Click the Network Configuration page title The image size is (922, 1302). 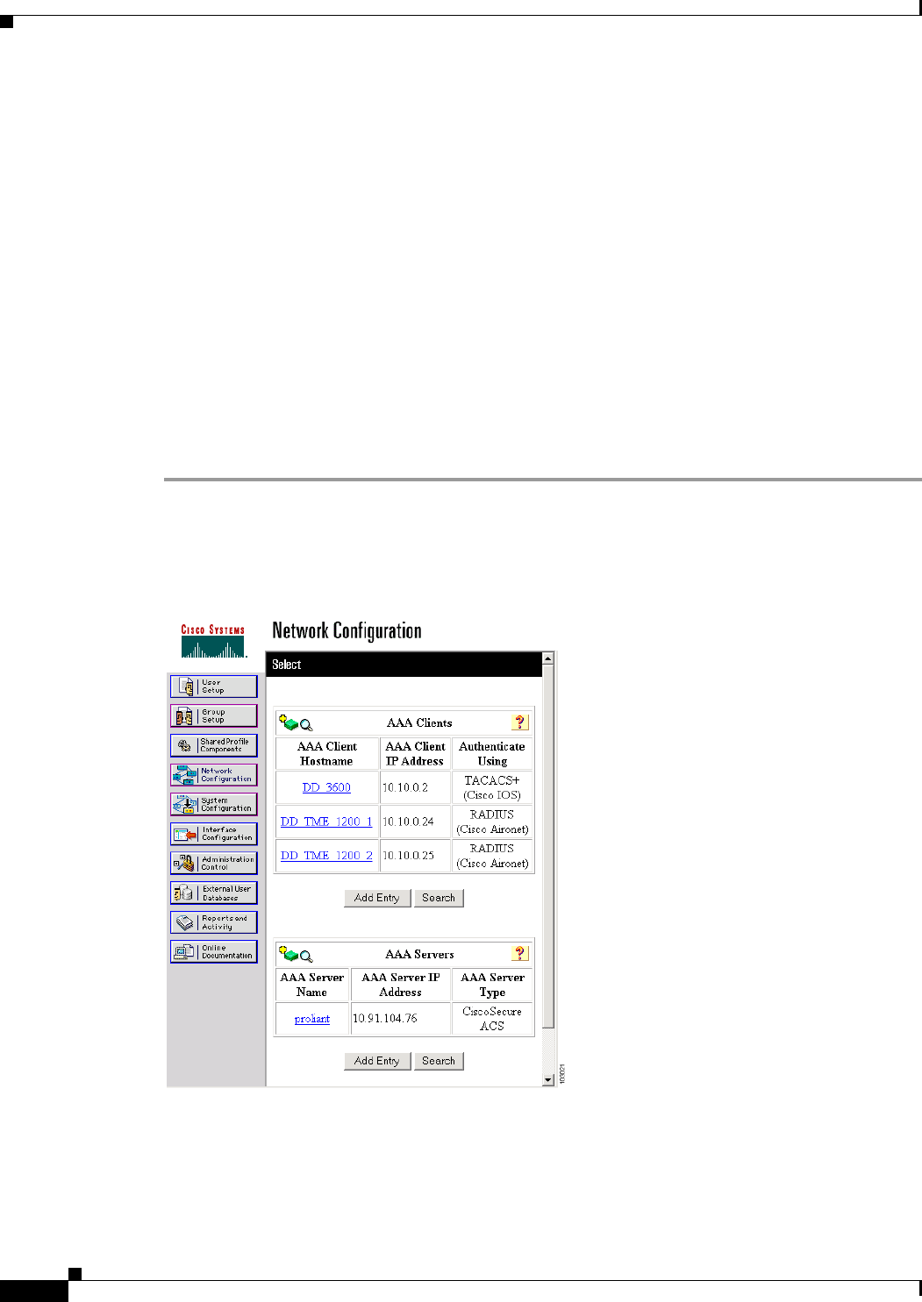point(347,631)
